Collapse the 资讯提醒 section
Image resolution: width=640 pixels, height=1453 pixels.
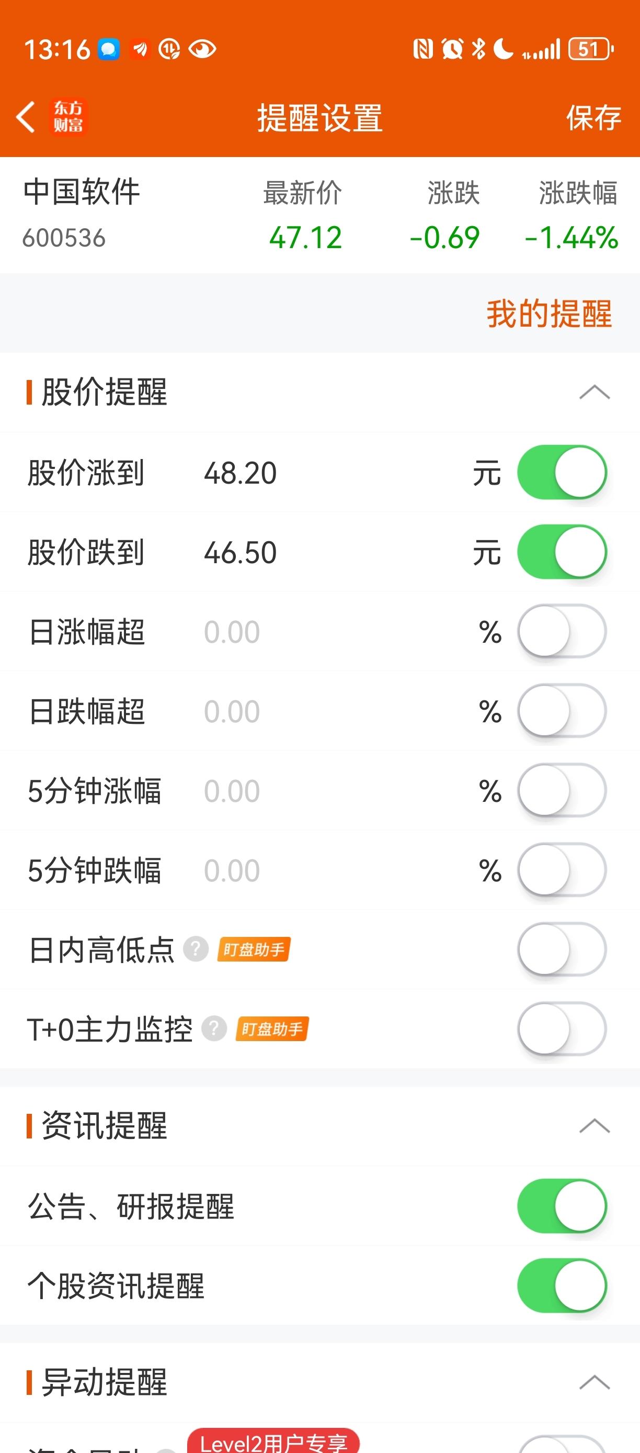coord(595,1126)
